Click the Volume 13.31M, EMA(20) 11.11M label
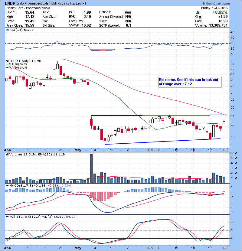The image size is (242, 251). [x=37, y=155]
